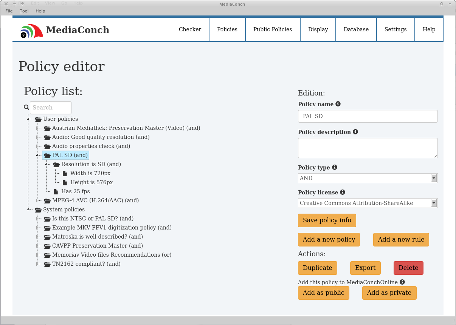Click the search magnifier icon
This screenshot has width=456, height=325.
(x=26, y=108)
